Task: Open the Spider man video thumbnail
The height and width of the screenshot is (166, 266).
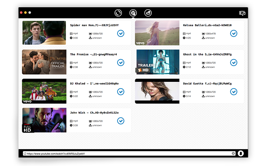Action: (x=44, y=33)
